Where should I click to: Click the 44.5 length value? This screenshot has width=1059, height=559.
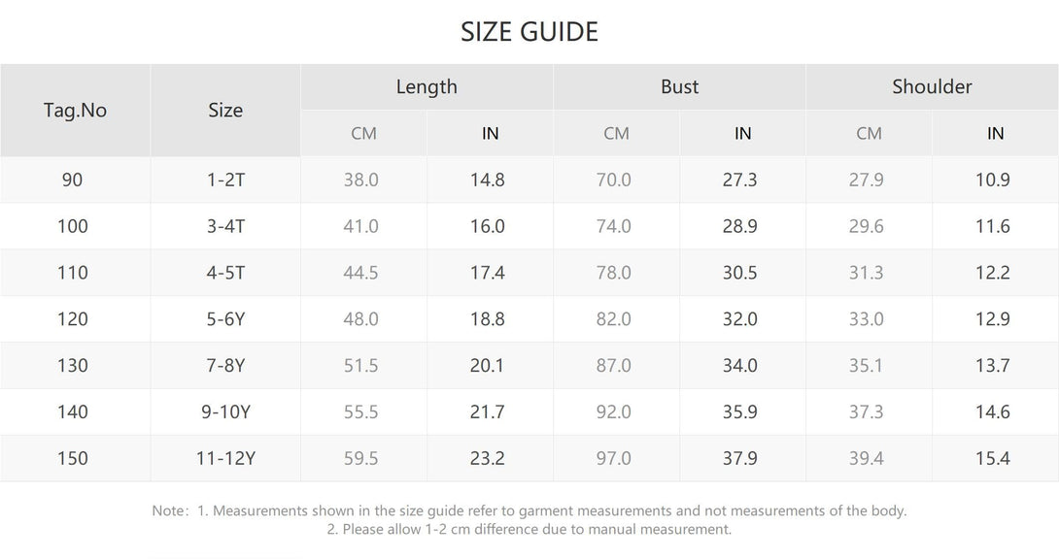tap(360, 273)
